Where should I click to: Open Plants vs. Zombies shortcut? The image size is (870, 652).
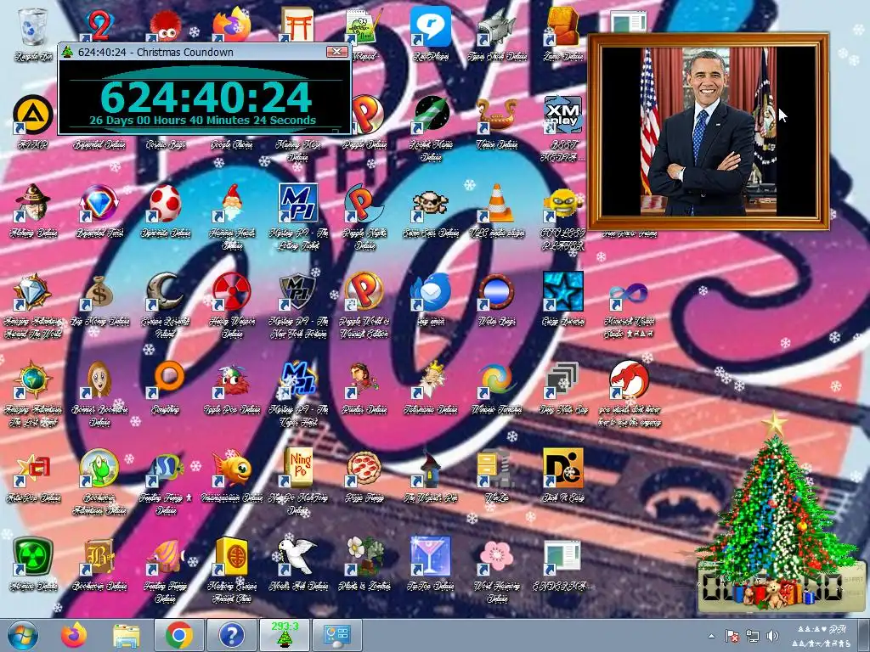tap(364, 557)
